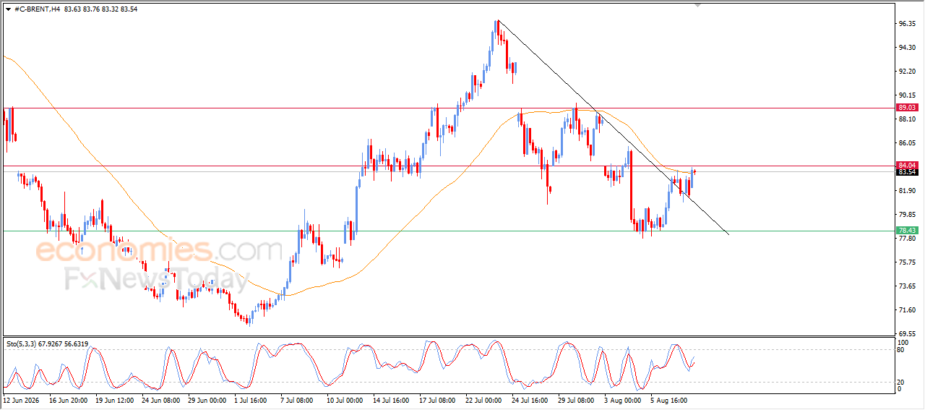The image size is (925, 410).
Task: Select the green 78.43 price label
Action: point(906,230)
